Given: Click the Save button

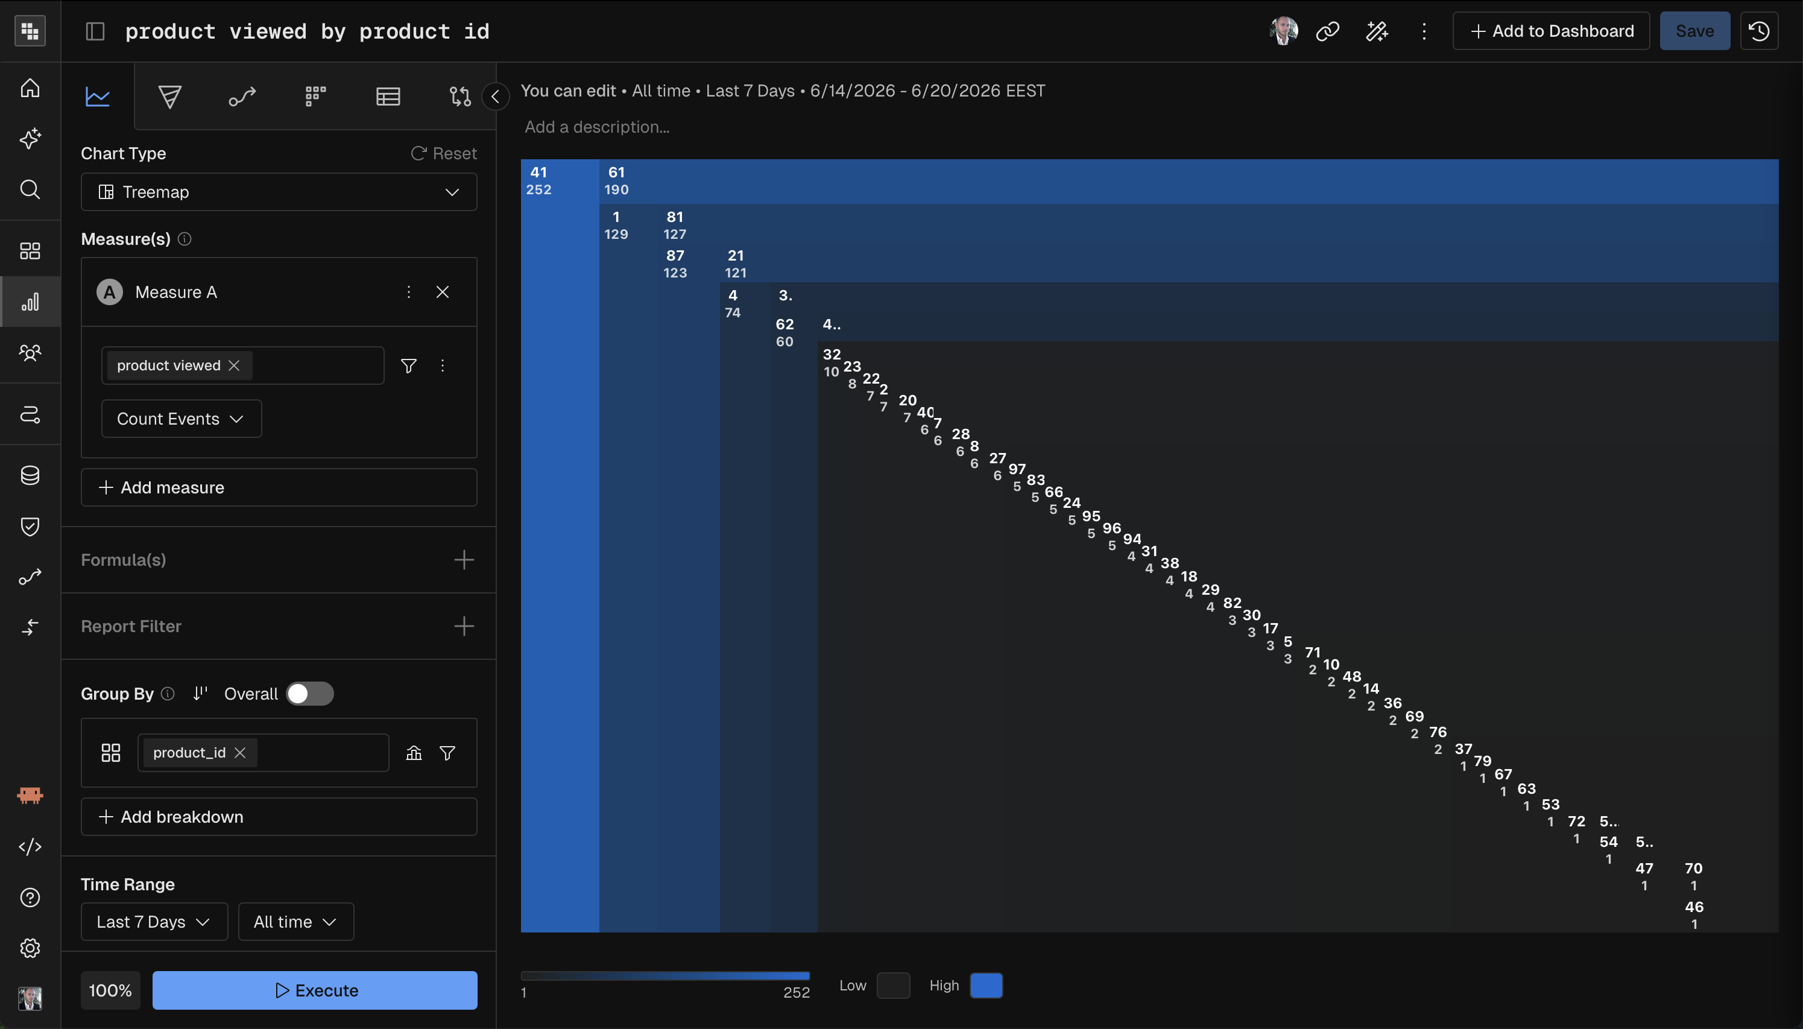Looking at the screenshot, I should (x=1694, y=31).
